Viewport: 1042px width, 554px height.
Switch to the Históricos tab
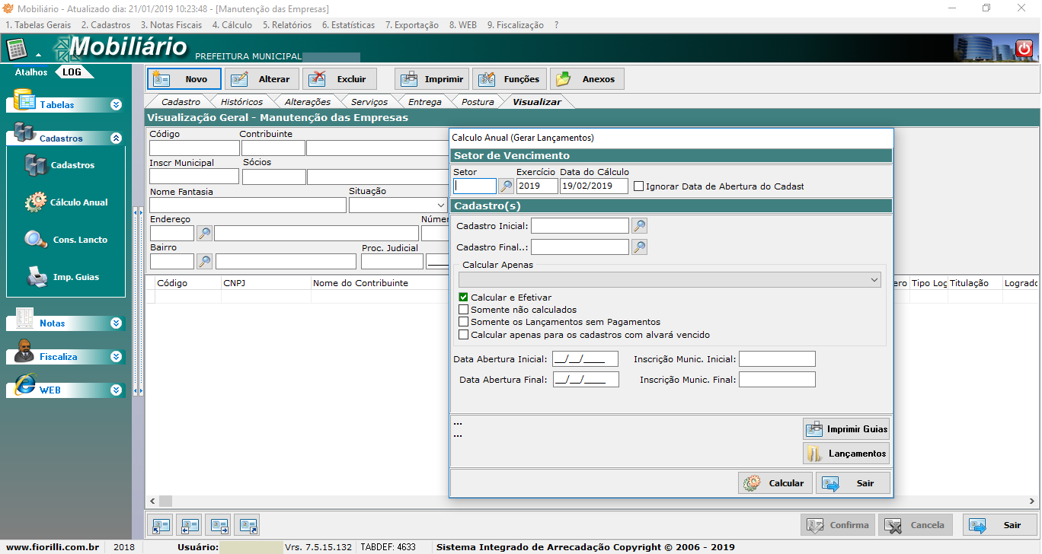coord(241,102)
